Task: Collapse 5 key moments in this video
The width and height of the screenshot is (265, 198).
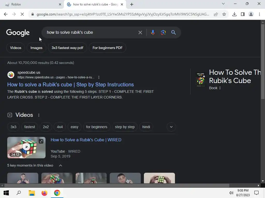Action: 61,166
